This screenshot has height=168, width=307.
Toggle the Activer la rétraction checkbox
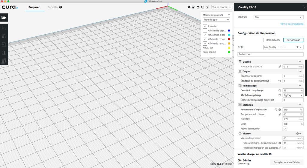click(x=285, y=129)
